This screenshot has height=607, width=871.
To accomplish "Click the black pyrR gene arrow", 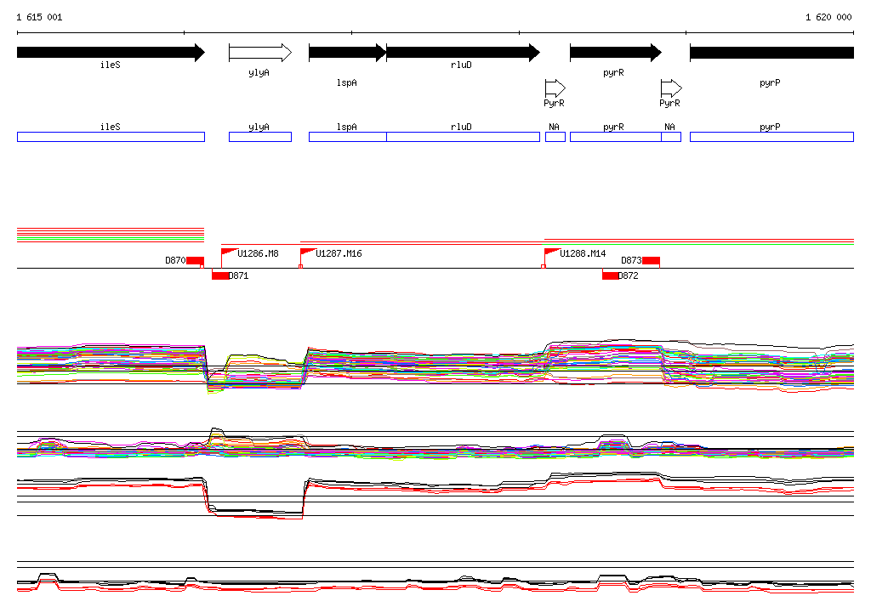I will tap(616, 53).
